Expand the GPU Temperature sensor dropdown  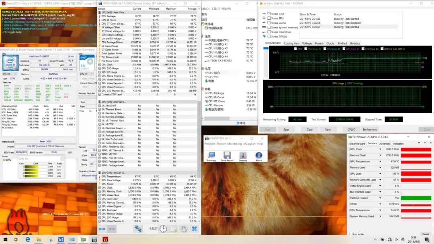click(x=380, y=161)
